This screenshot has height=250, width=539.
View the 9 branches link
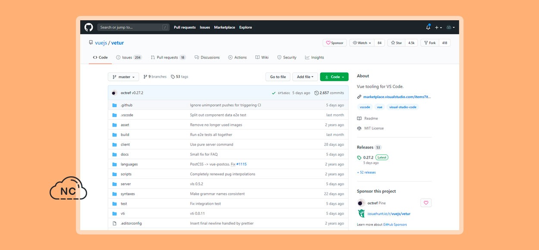tap(155, 77)
